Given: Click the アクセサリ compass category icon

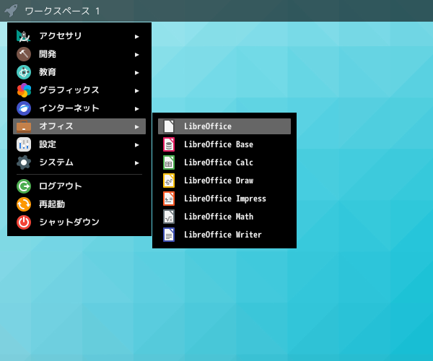Looking at the screenshot, I should point(24,36).
